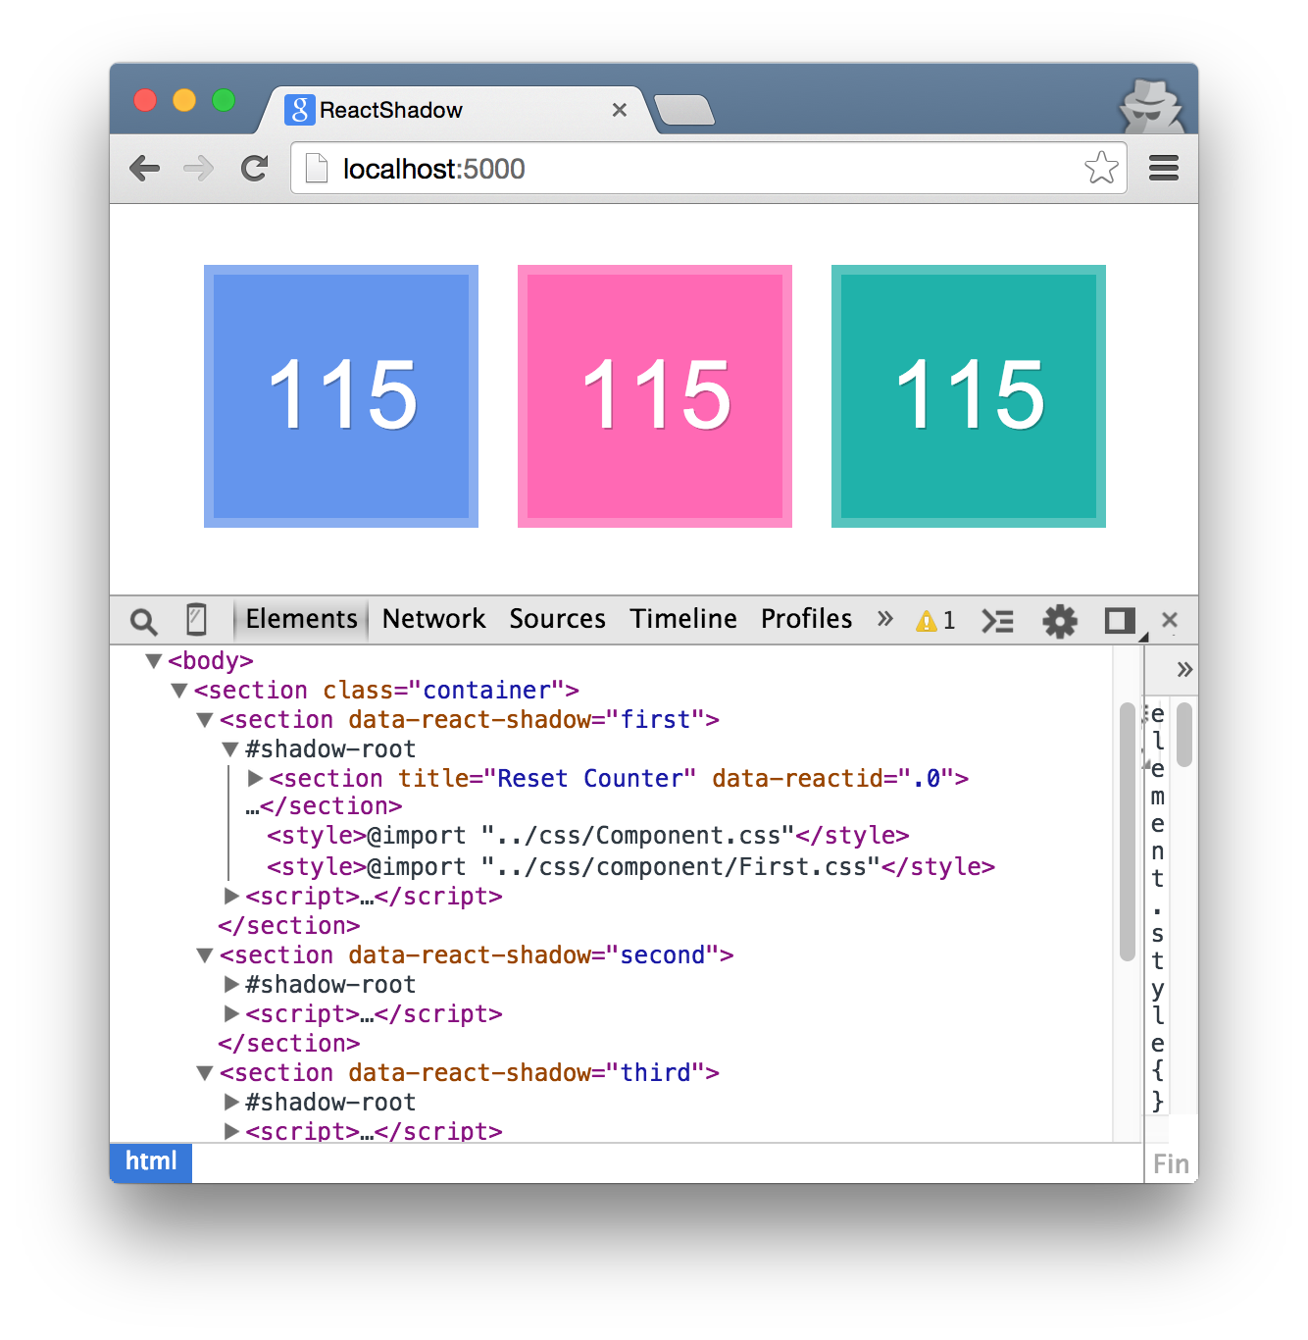The image size is (1308, 1340).
Task: Select First.css style import line
Action: [631, 867]
